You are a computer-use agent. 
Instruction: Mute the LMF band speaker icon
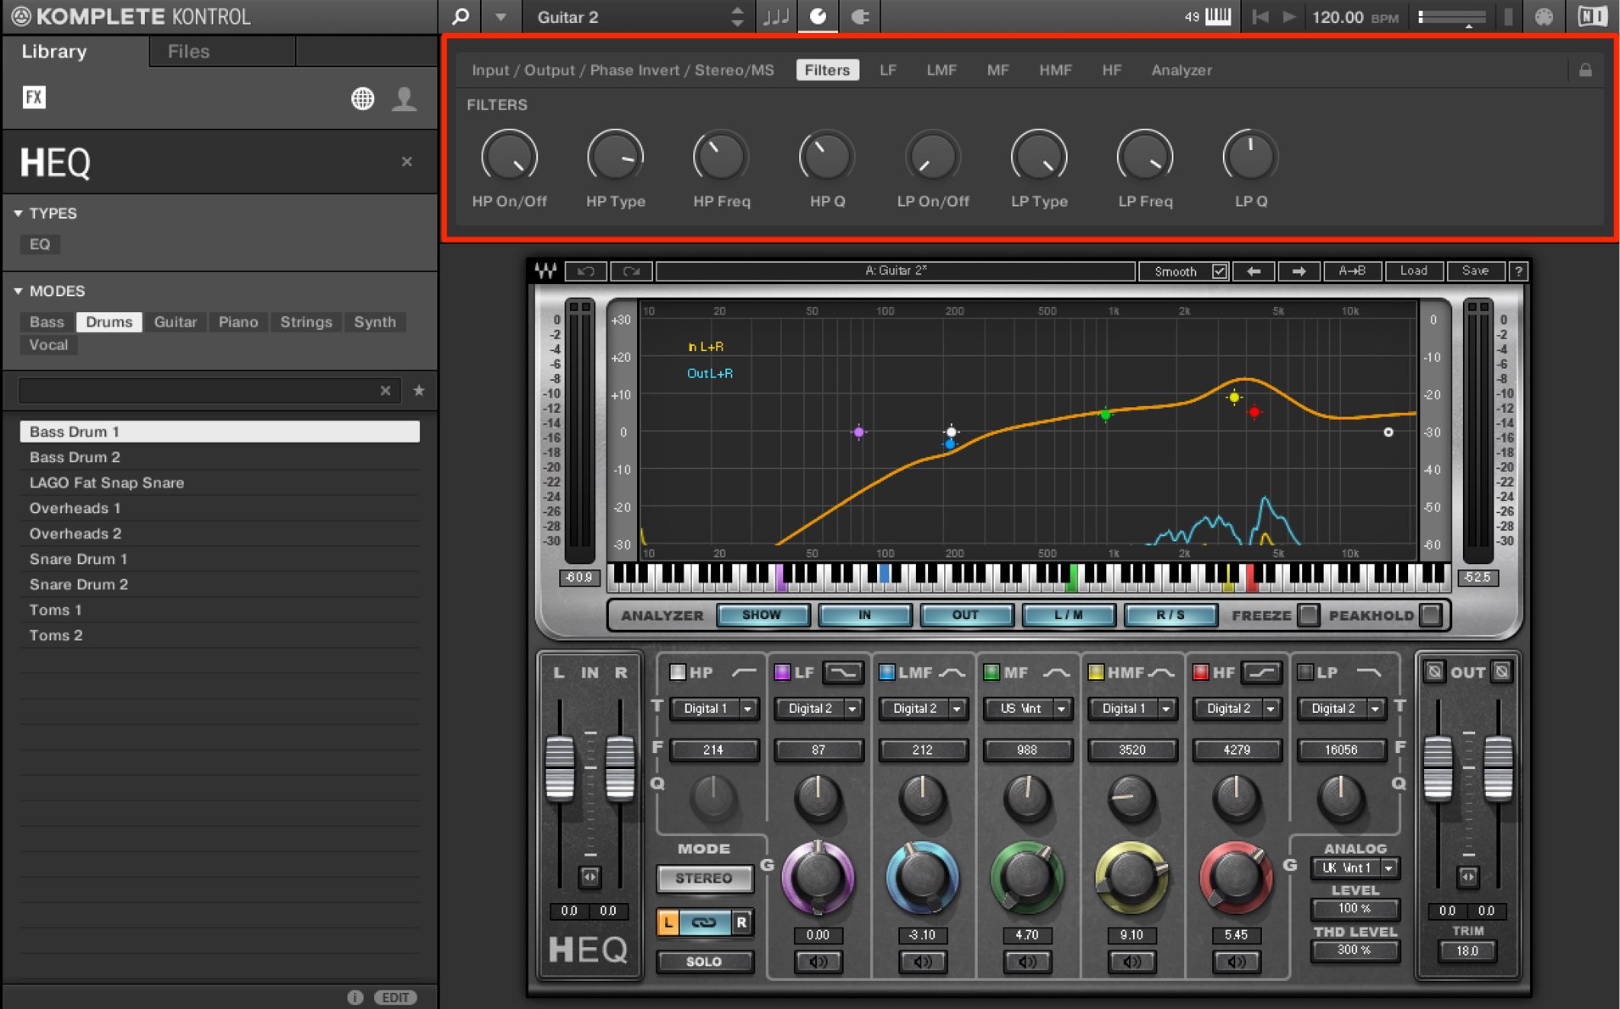(x=922, y=962)
